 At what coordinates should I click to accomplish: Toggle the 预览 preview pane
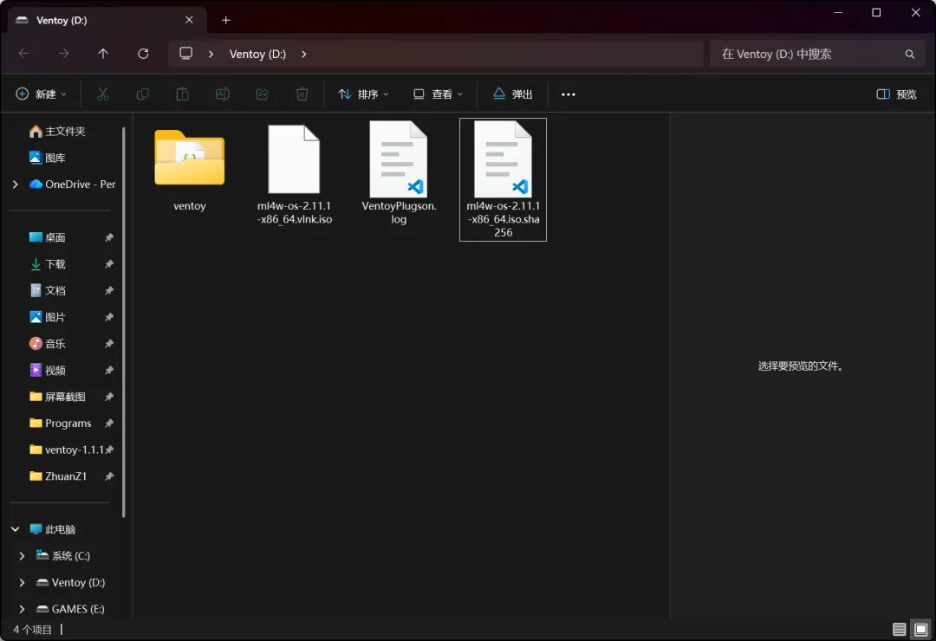tap(897, 94)
